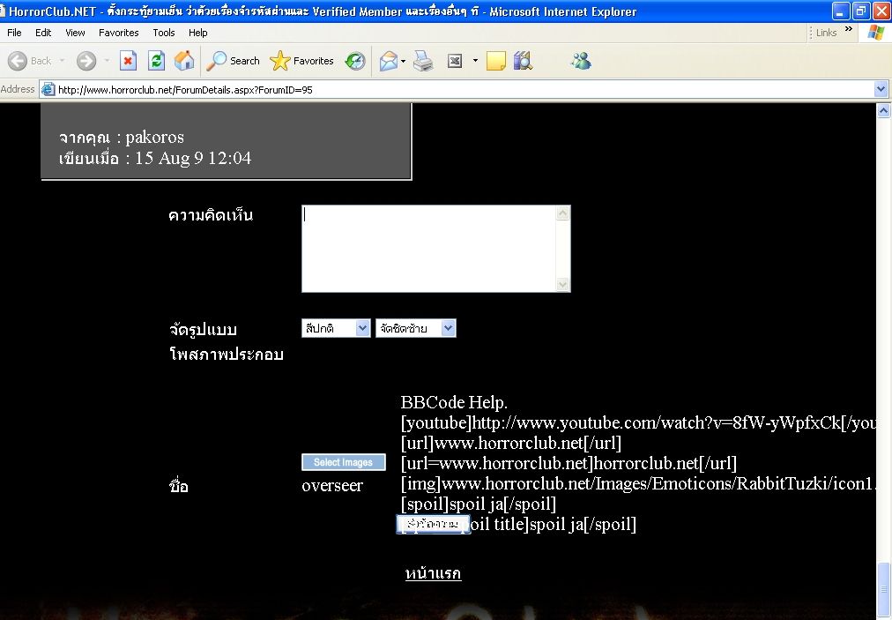Image resolution: width=892 pixels, height=620 pixels.
Task: Open the Favorites menu in the menu bar
Action: pyautogui.click(x=118, y=33)
